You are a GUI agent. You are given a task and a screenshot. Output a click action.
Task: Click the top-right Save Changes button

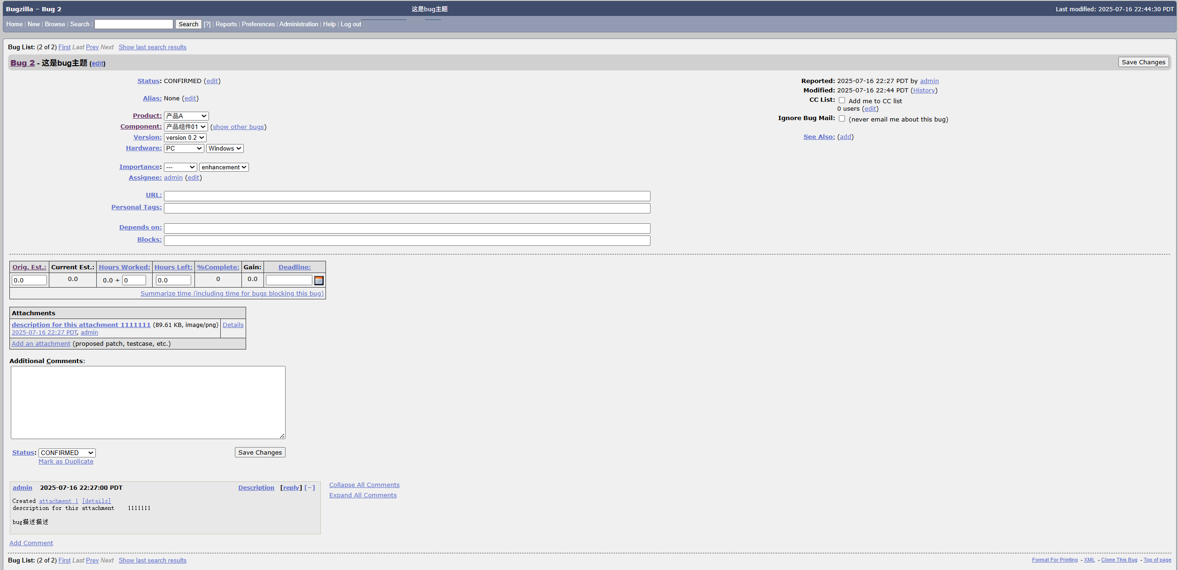click(1143, 62)
